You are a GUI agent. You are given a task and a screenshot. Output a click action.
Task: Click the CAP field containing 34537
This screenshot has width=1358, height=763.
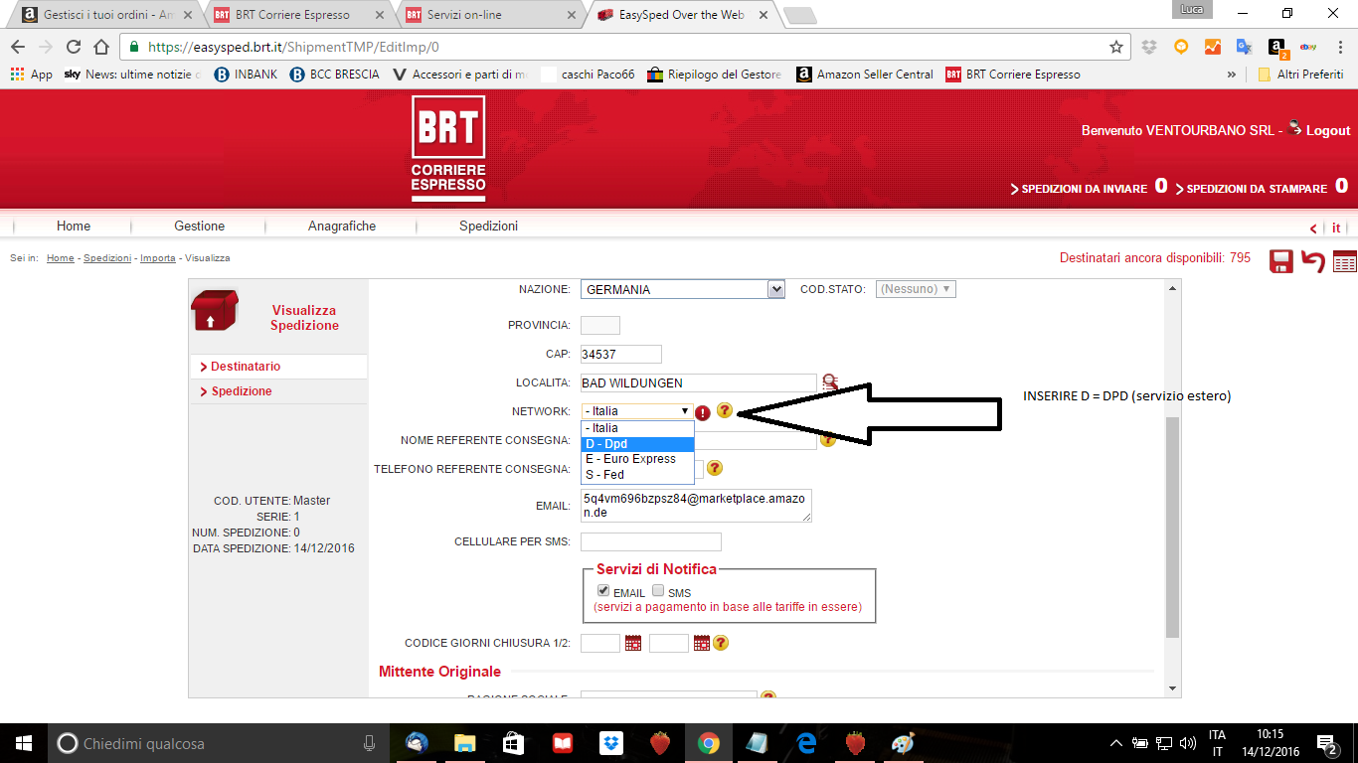[620, 354]
